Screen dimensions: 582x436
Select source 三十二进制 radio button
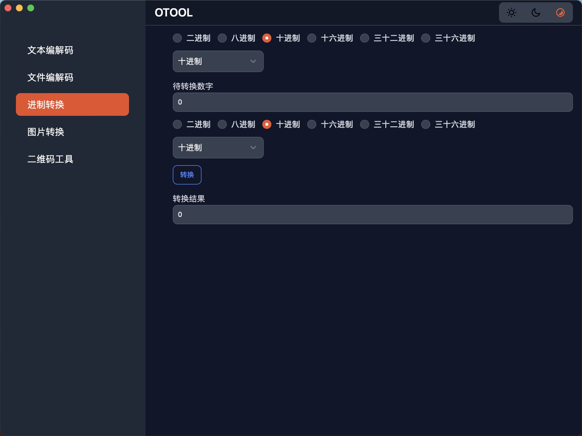click(x=365, y=38)
